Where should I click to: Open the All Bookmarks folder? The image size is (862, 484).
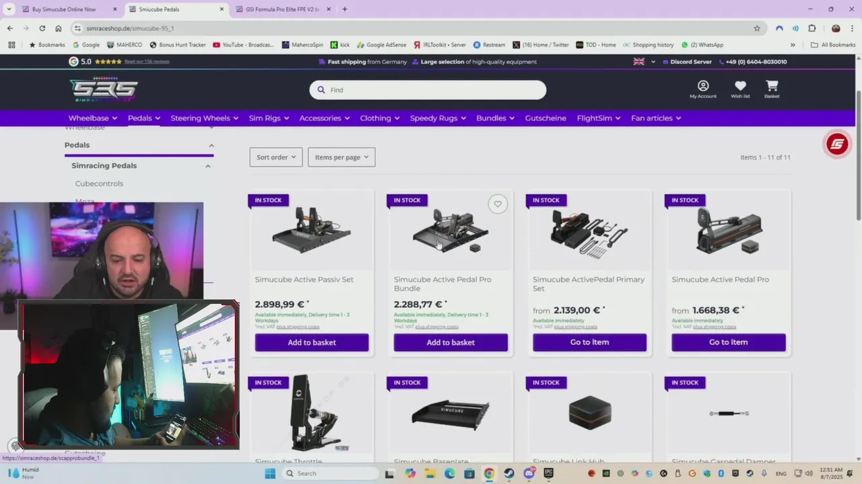coord(833,45)
